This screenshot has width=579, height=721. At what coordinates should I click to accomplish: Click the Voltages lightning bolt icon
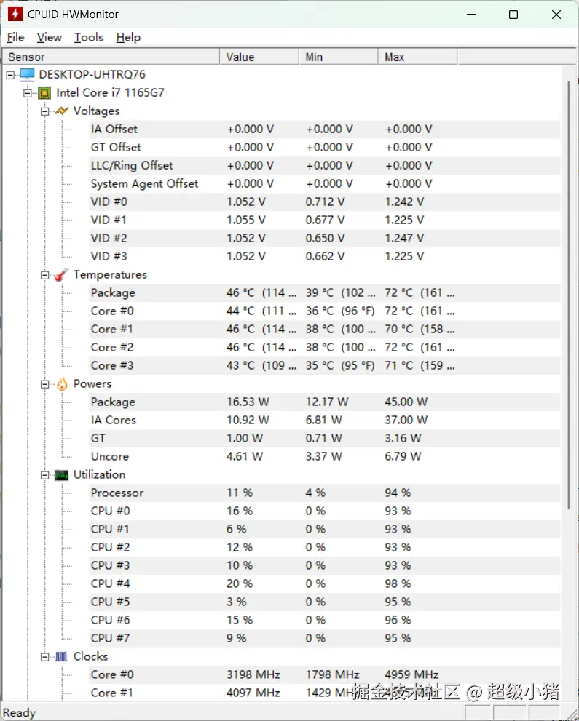[x=62, y=111]
